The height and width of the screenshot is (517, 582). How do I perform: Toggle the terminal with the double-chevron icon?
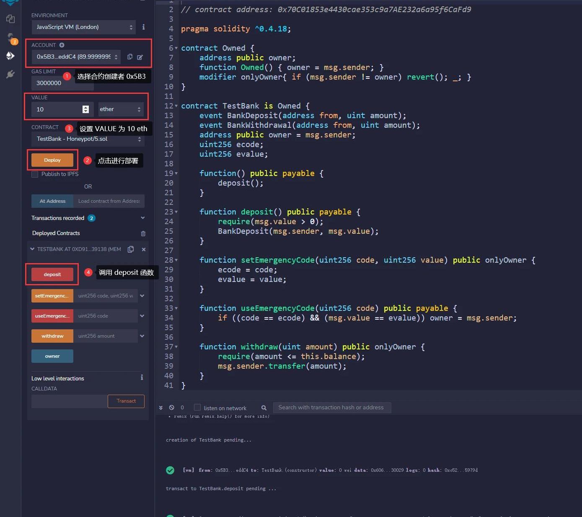tap(161, 408)
